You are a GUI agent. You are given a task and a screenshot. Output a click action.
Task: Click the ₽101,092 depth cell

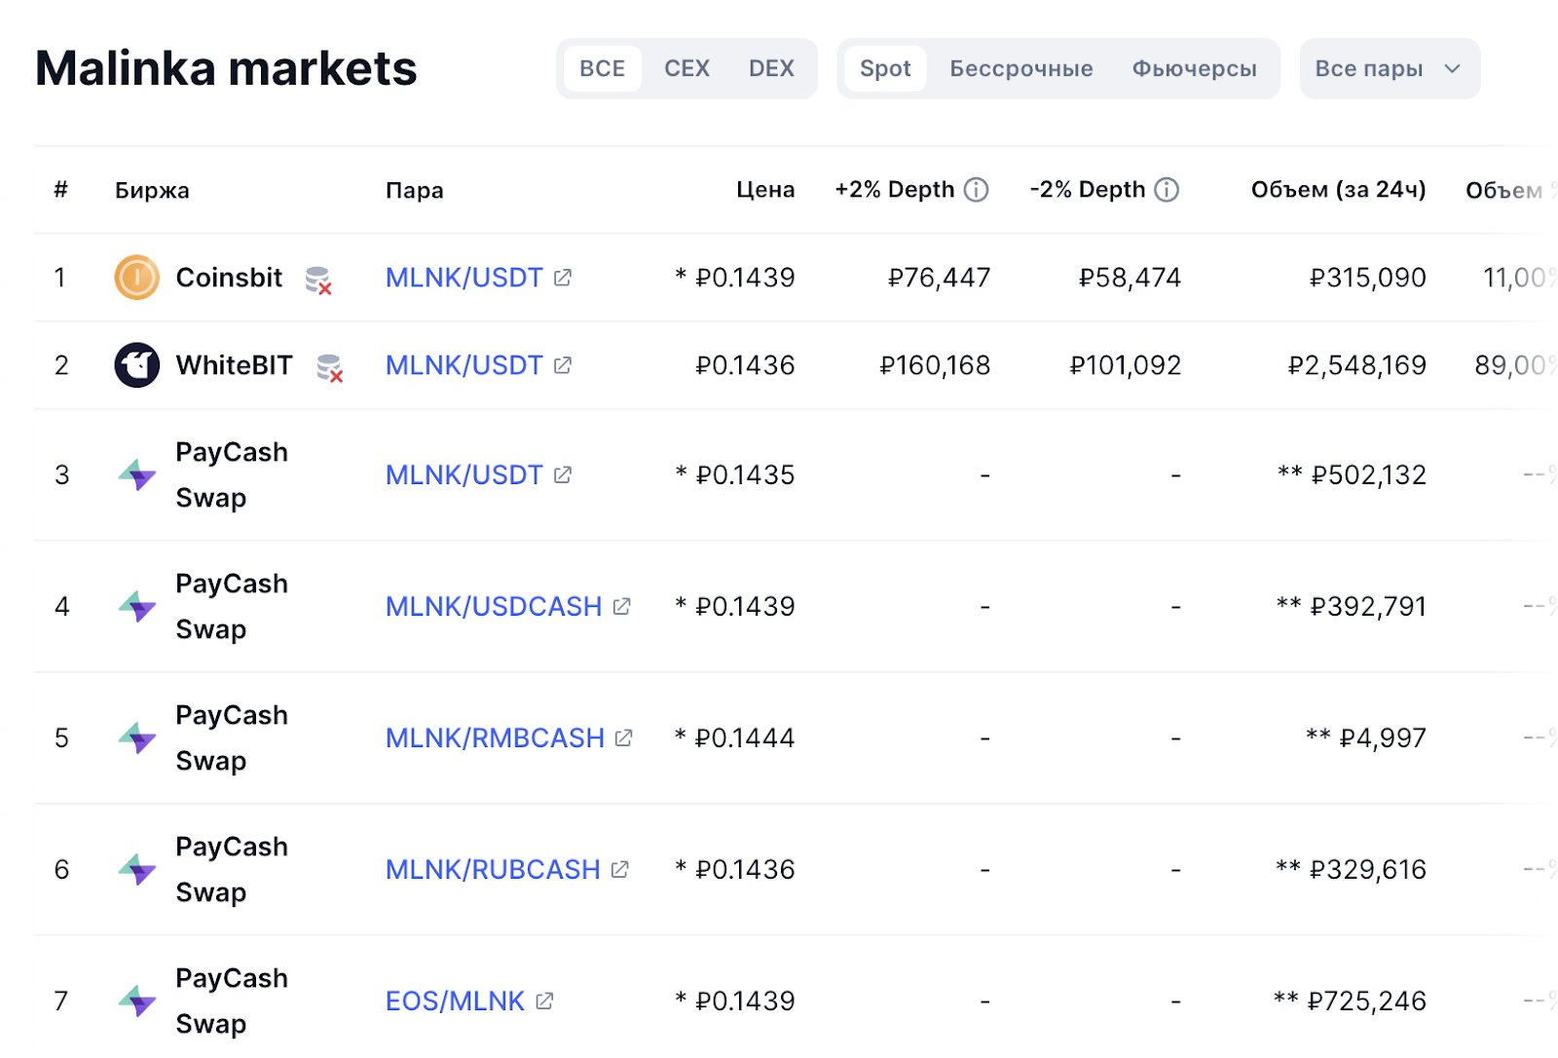[1125, 365]
